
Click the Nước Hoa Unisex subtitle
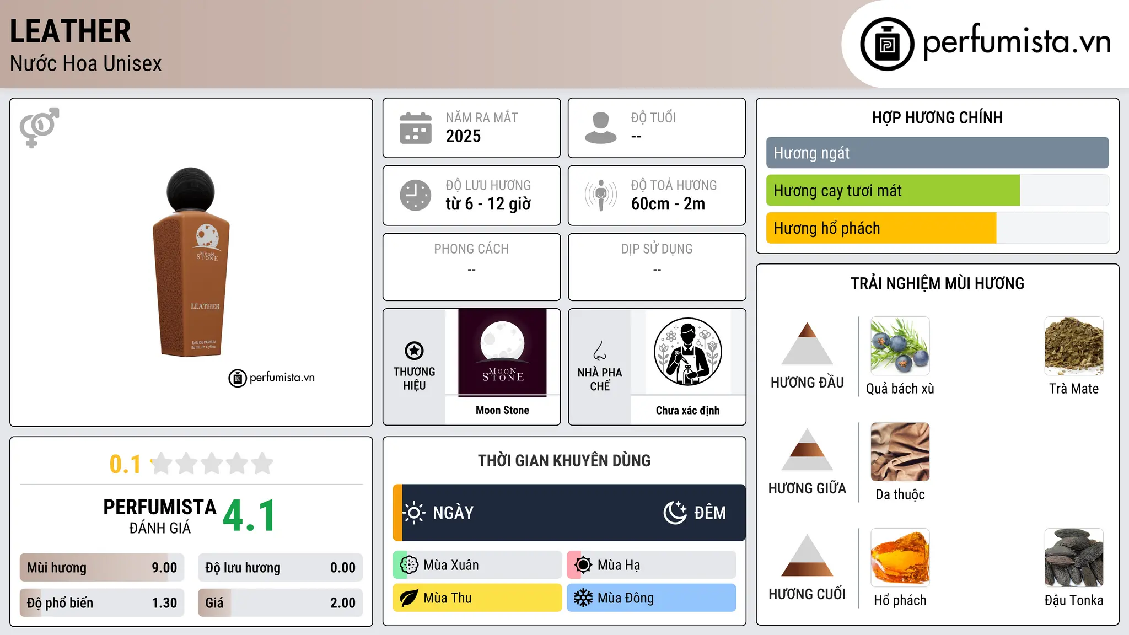point(86,63)
